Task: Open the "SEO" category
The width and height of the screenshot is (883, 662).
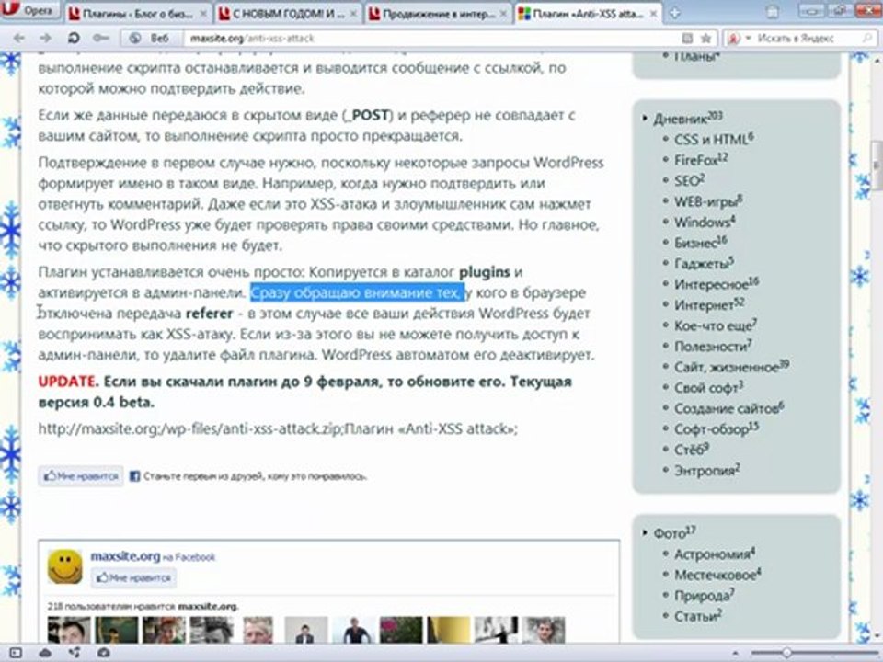Action: pos(690,181)
